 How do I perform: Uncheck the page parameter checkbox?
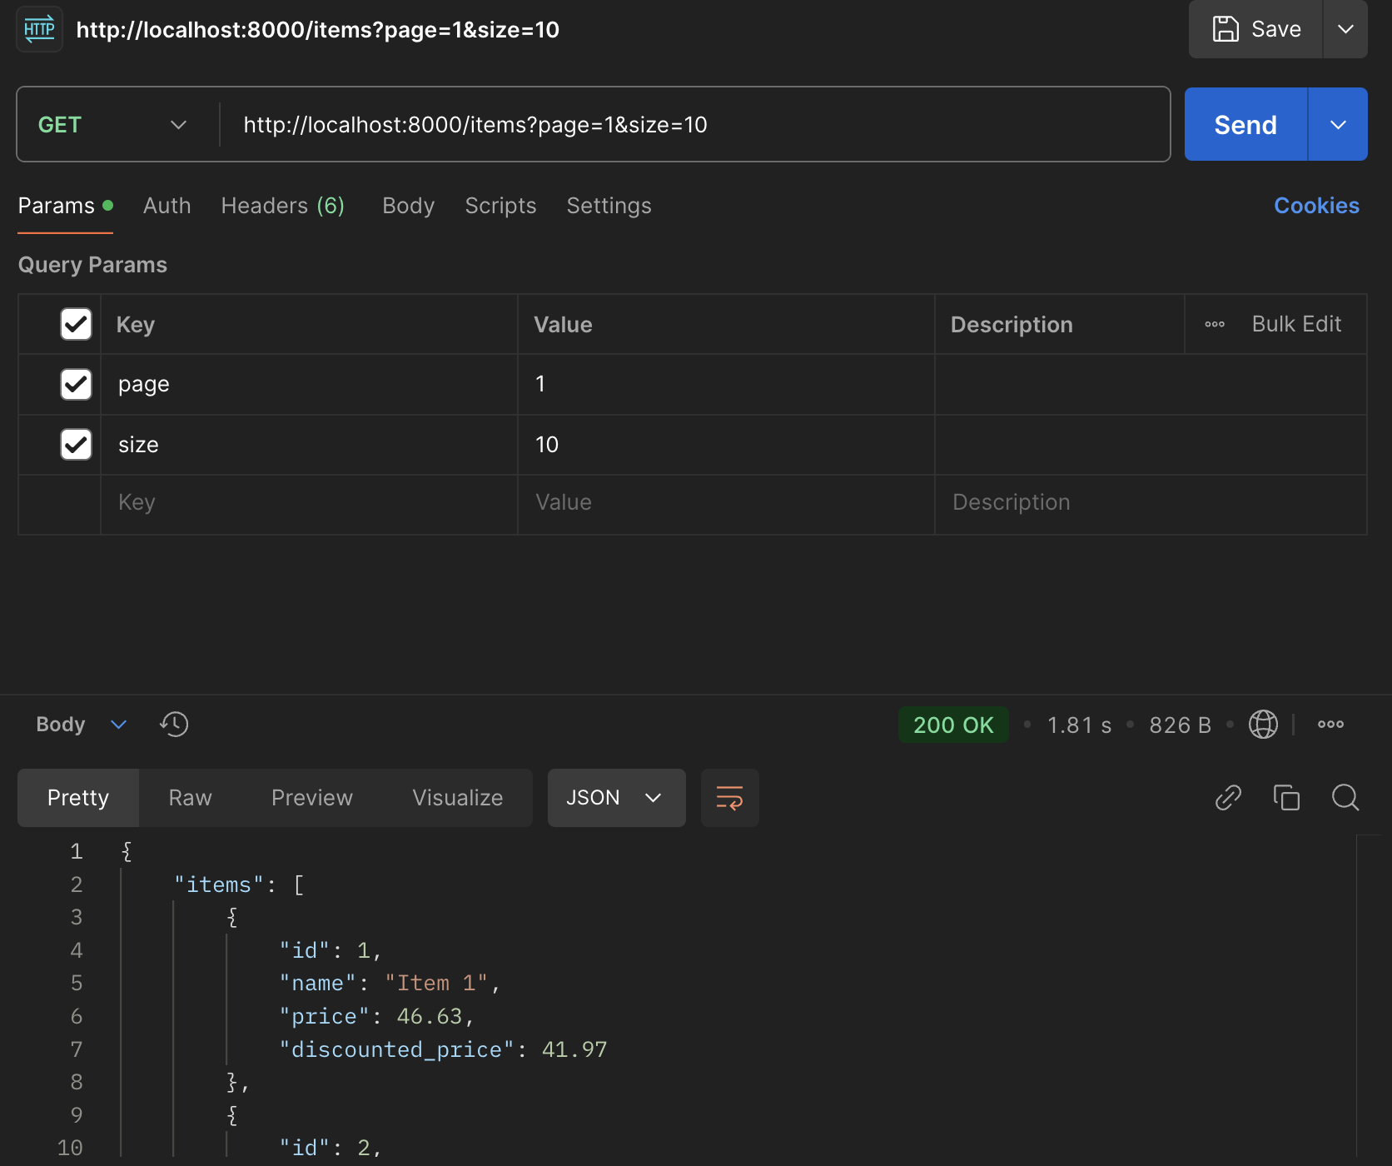pos(76,384)
